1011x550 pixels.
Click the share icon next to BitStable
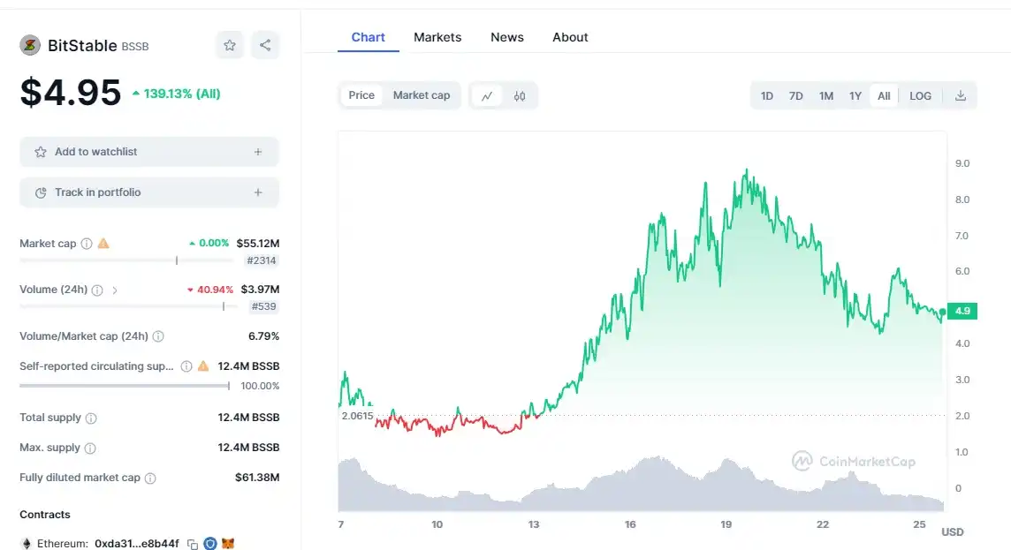pyautogui.click(x=265, y=45)
